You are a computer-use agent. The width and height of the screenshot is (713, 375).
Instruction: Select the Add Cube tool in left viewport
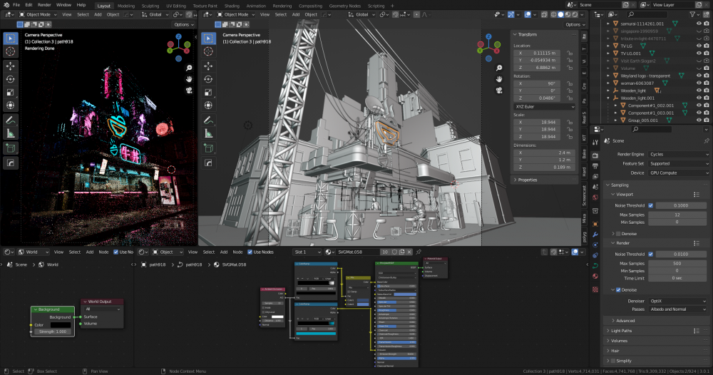(x=11, y=148)
